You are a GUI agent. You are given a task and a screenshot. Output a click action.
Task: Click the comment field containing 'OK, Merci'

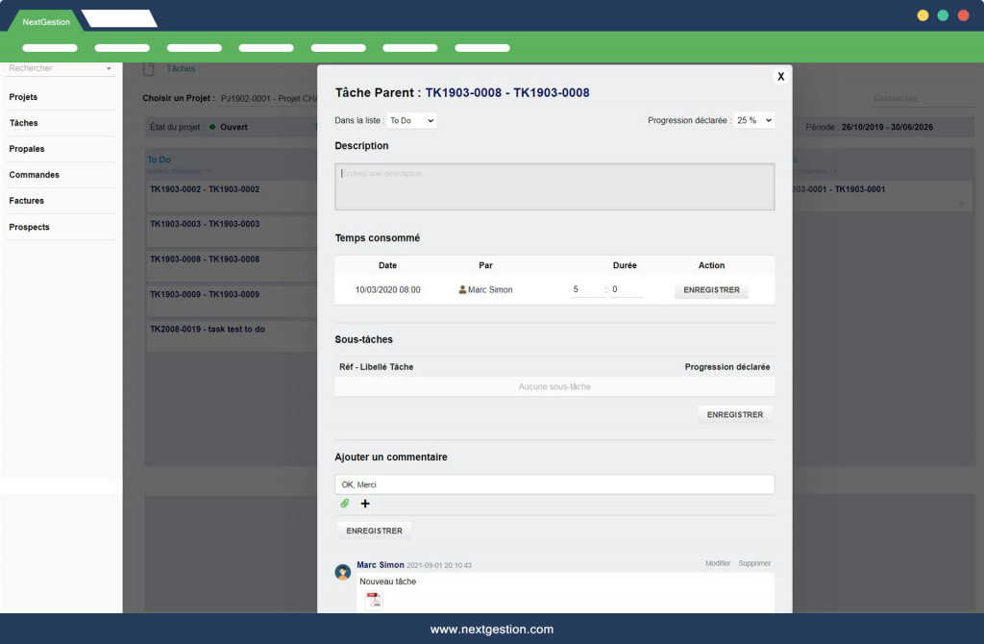[x=554, y=484]
